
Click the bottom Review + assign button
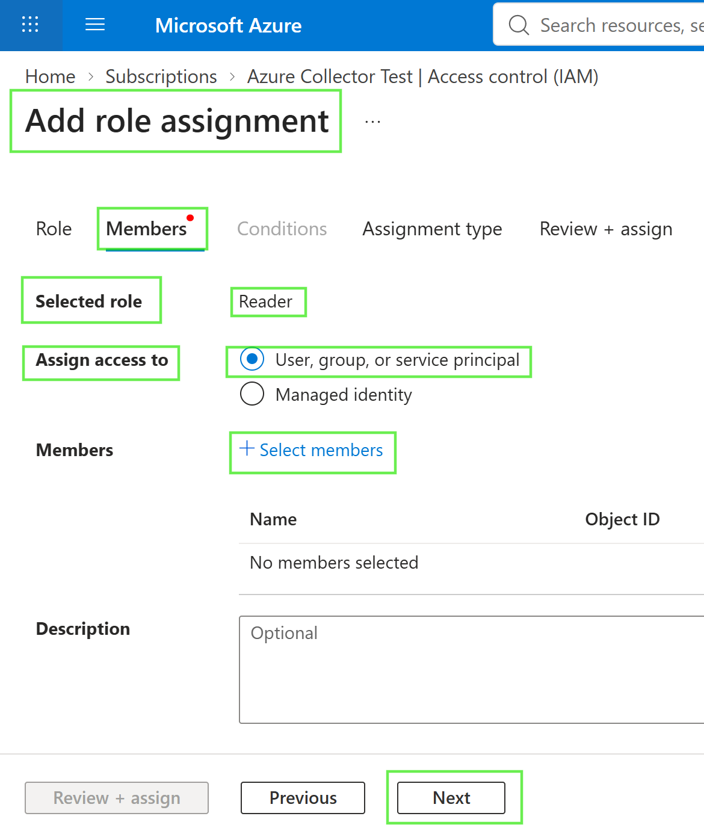coord(117,798)
